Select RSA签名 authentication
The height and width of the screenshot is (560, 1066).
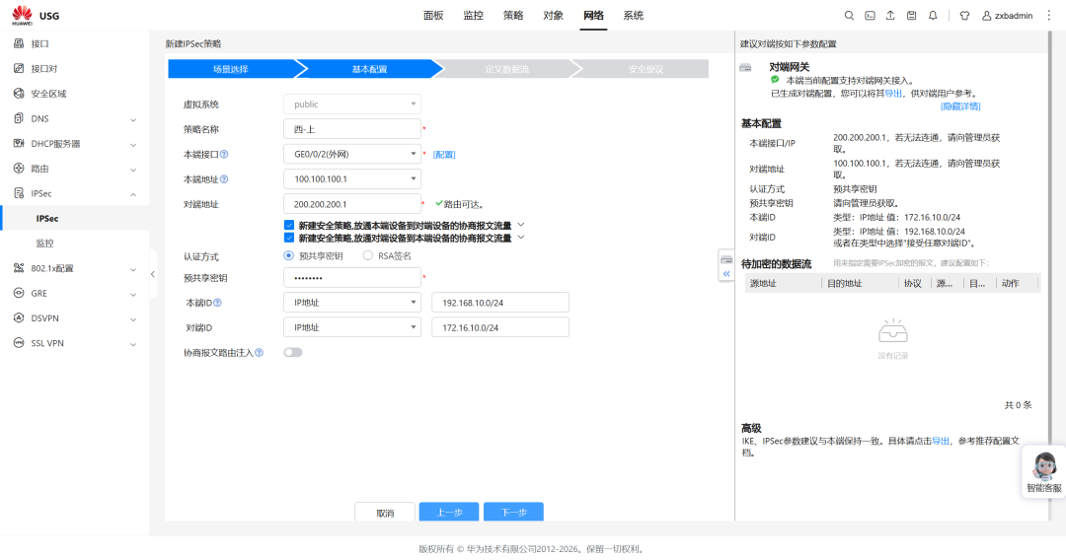[x=368, y=256]
